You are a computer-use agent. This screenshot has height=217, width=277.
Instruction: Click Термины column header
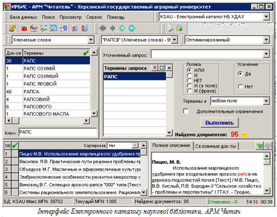click(57, 53)
